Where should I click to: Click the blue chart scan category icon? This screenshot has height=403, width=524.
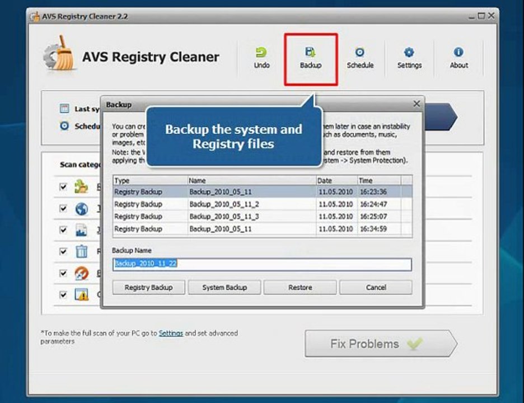[81, 230]
